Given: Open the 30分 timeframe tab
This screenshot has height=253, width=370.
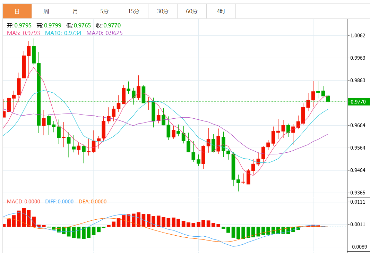Looking at the screenshot, I should click(x=163, y=11).
